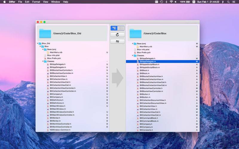Screen dimensions: 239x149
Task: Collapse the Classes folder in right pane
Action: pyautogui.click(x=133, y=55)
